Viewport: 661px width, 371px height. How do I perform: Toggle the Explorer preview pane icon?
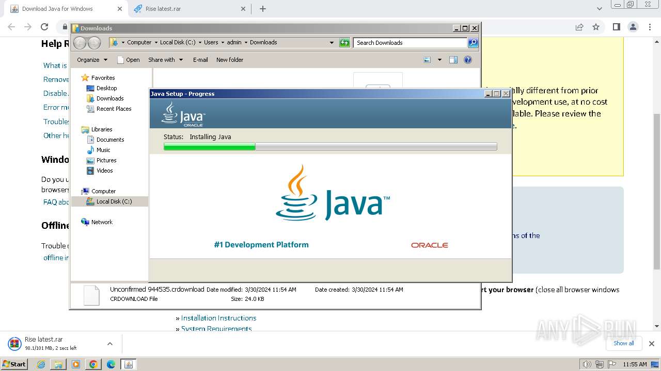click(453, 60)
